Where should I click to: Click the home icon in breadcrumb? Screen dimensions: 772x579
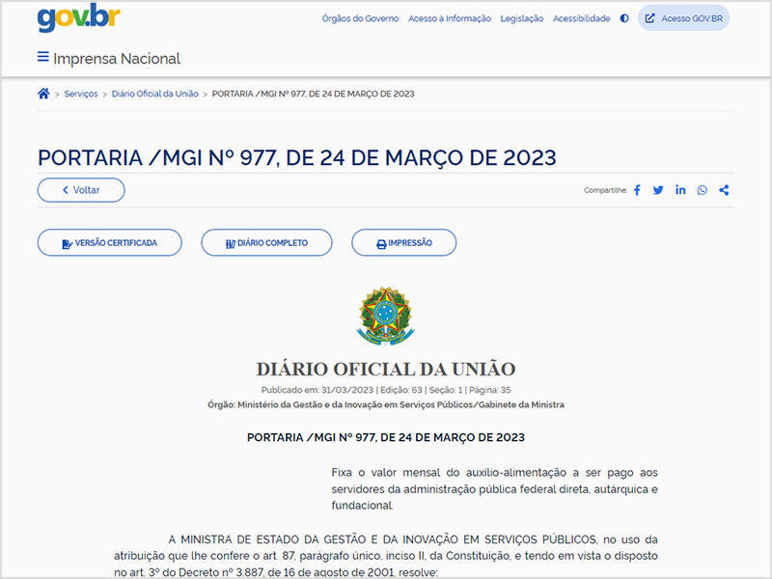(43, 94)
